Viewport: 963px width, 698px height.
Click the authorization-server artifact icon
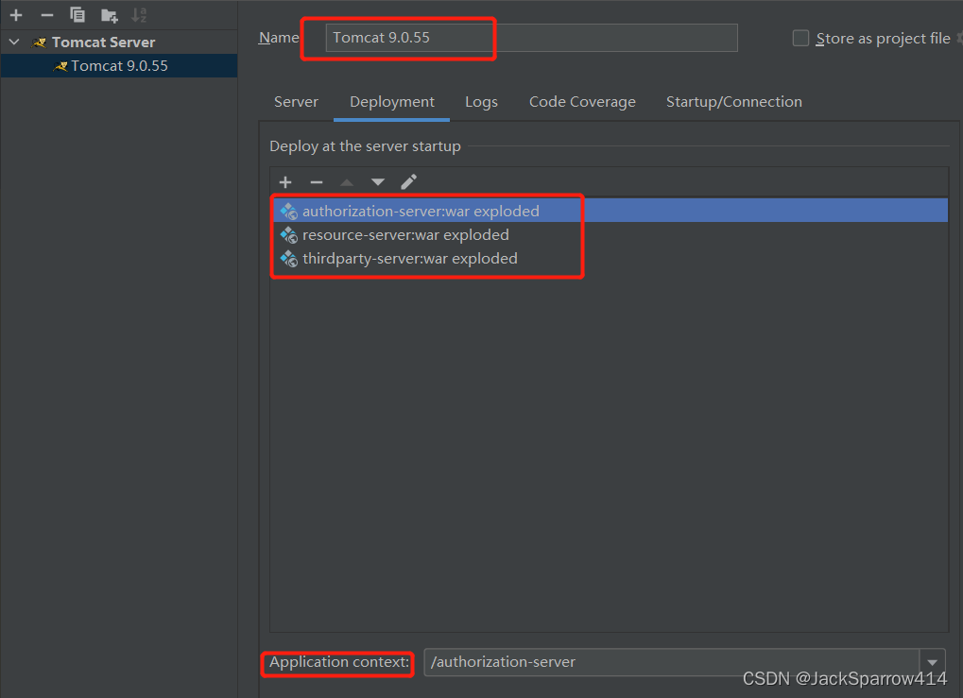[x=288, y=212]
